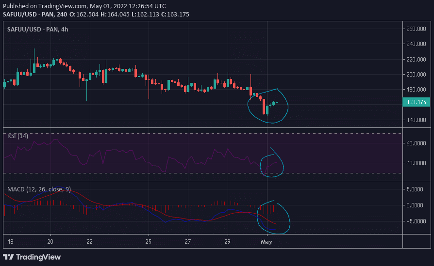
Task: Click the 140.000 price axis label
Action: (x=416, y=120)
